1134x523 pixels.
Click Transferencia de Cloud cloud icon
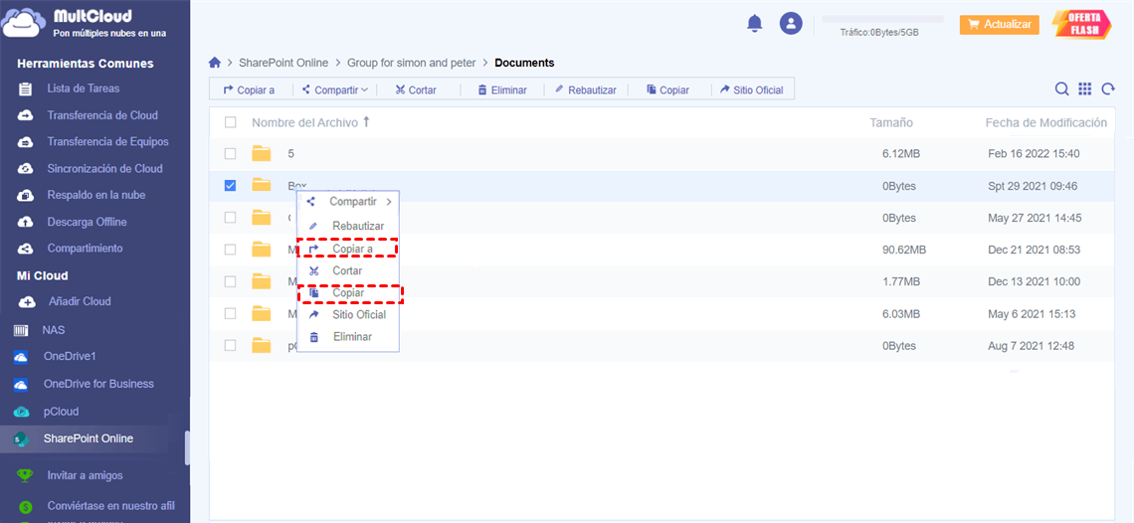click(25, 115)
